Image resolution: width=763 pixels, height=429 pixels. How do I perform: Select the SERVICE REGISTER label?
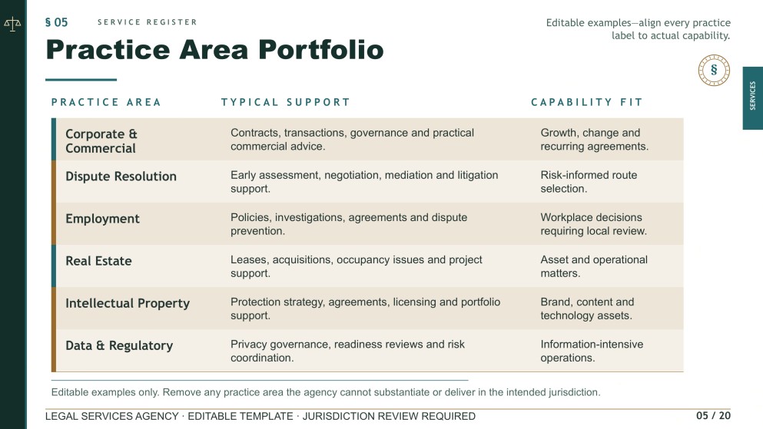tap(147, 22)
